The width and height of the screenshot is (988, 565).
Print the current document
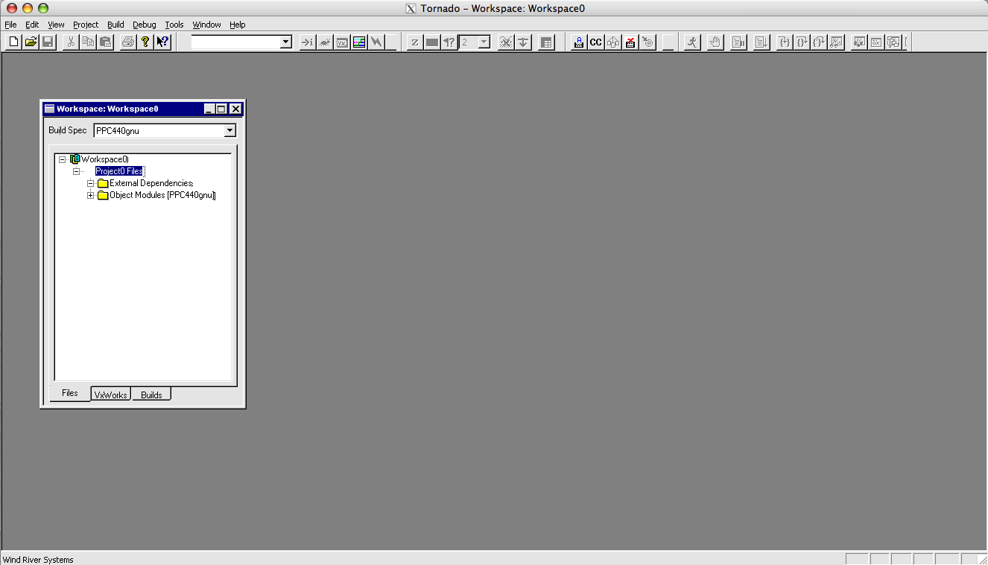(x=127, y=42)
